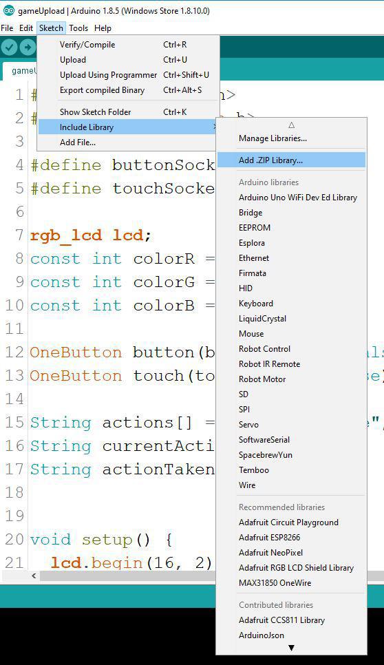The width and height of the screenshot is (384, 665).
Task: Click the Upload arrow toolbar icon
Action: tap(28, 47)
